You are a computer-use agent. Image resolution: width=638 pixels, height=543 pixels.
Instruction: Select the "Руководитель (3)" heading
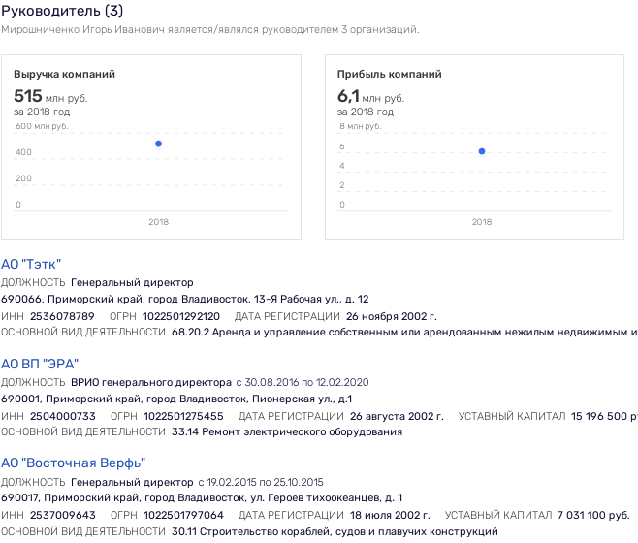point(62,11)
